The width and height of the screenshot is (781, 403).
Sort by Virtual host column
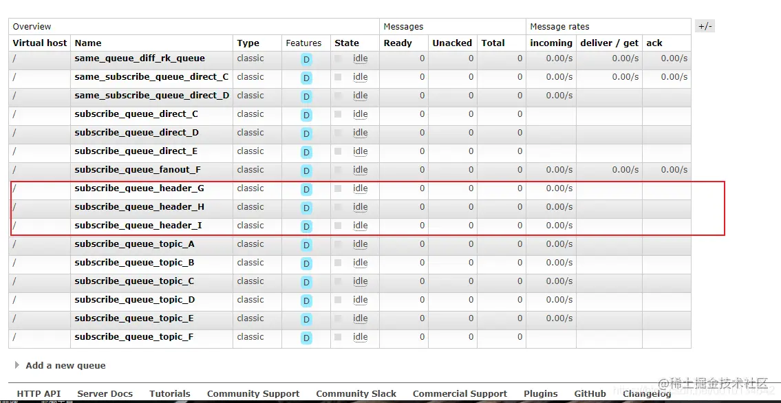[x=40, y=43]
